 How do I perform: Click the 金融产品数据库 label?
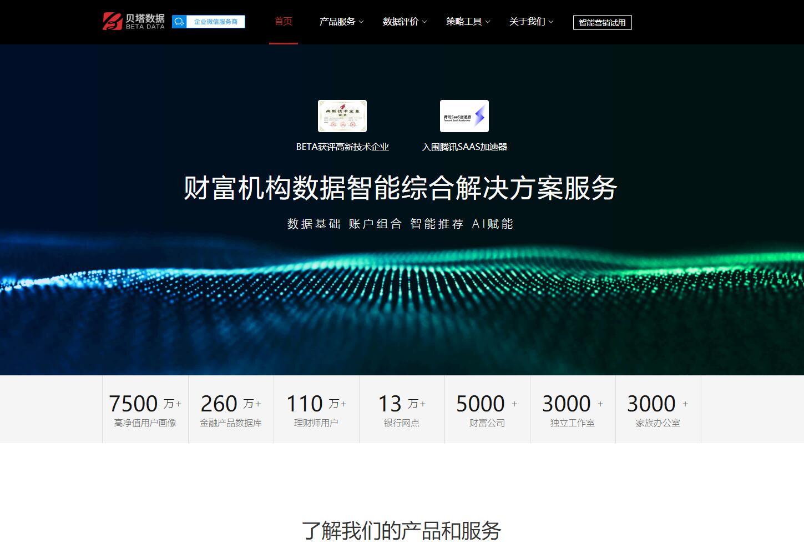pyautogui.click(x=231, y=423)
